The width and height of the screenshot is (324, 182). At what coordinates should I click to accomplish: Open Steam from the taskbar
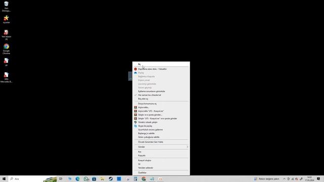click(110, 178)
